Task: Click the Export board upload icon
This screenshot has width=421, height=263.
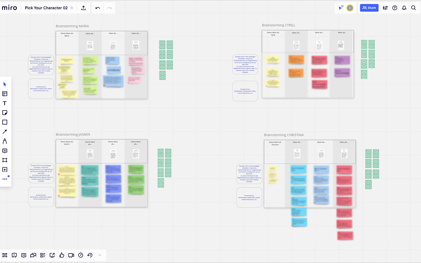Action: pyautogui.click(x=84, y=8)
